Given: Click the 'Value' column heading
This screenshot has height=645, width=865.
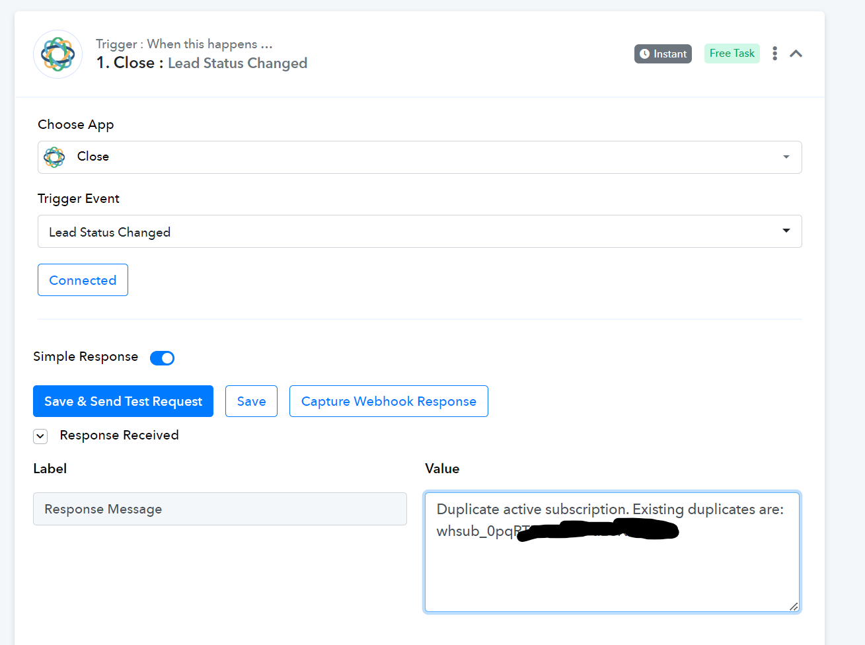Looking at the screenshot, I should 442,469.
